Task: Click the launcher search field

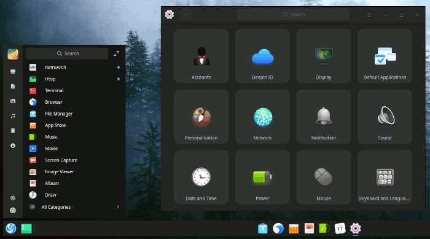Action: click(x=66, y=53)
